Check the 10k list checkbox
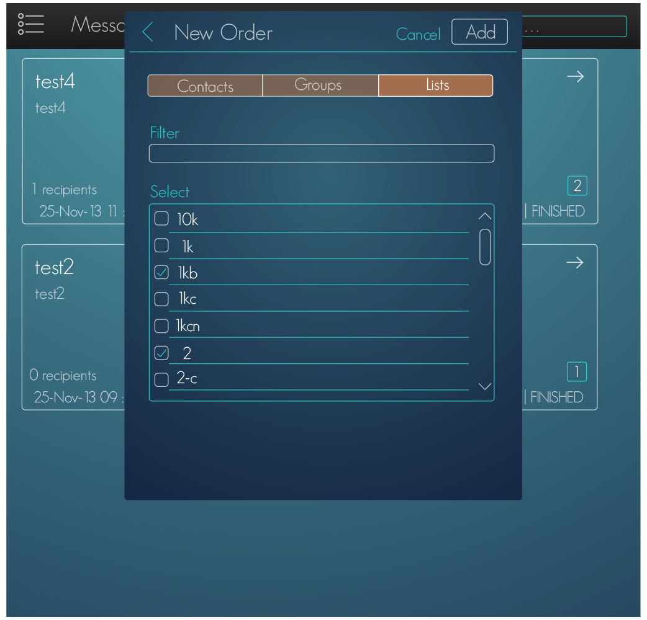The height and width of the screenshot is (620, 647). coord(161,219)
